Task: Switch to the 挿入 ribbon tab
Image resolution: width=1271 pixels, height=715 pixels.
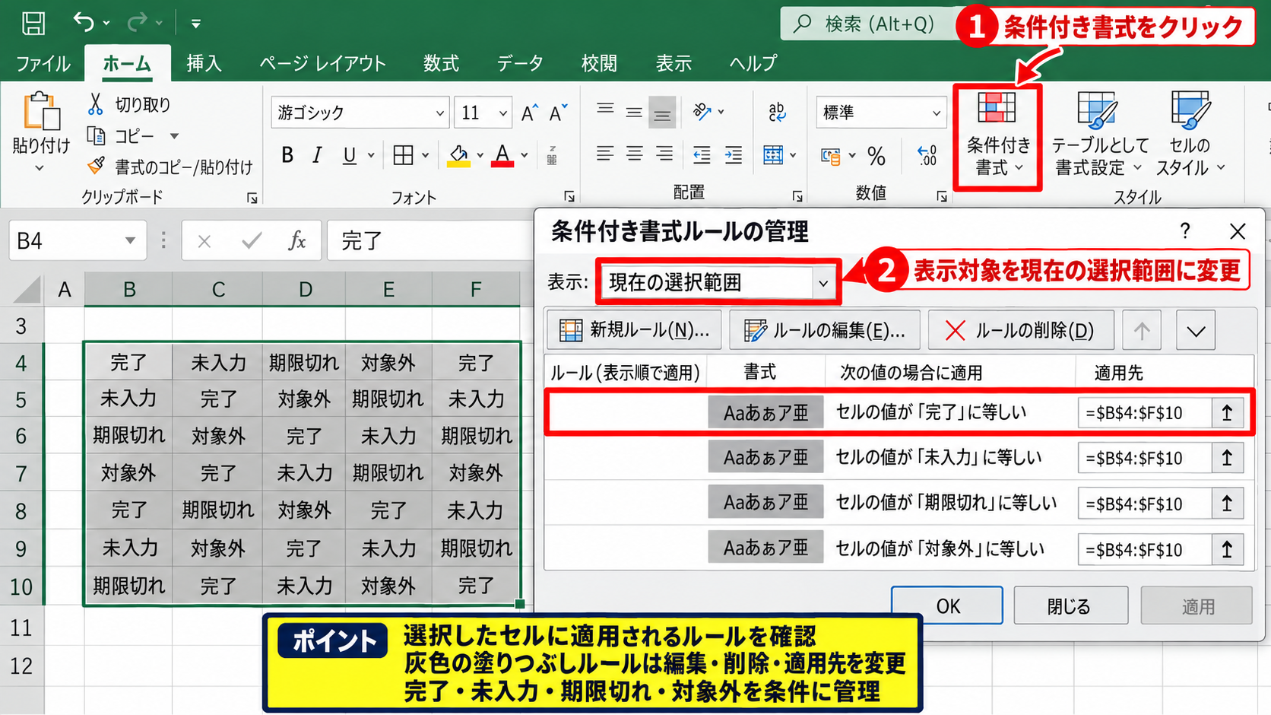Action: pyautogui.click(x=204, y=63)
